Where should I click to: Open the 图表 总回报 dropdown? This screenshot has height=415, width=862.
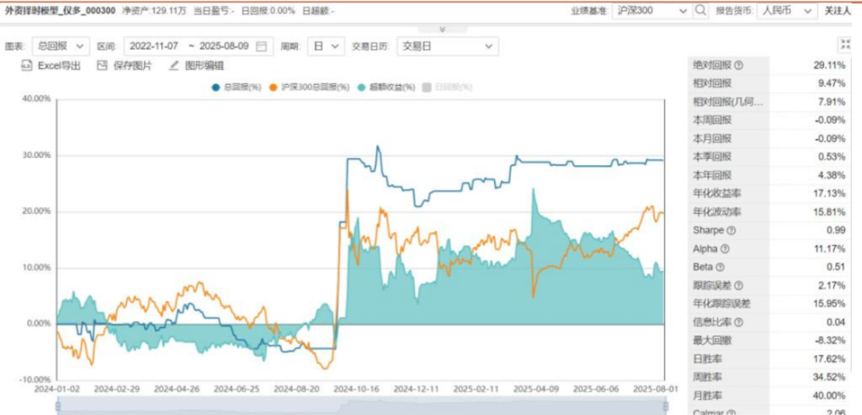pos(60,47)
